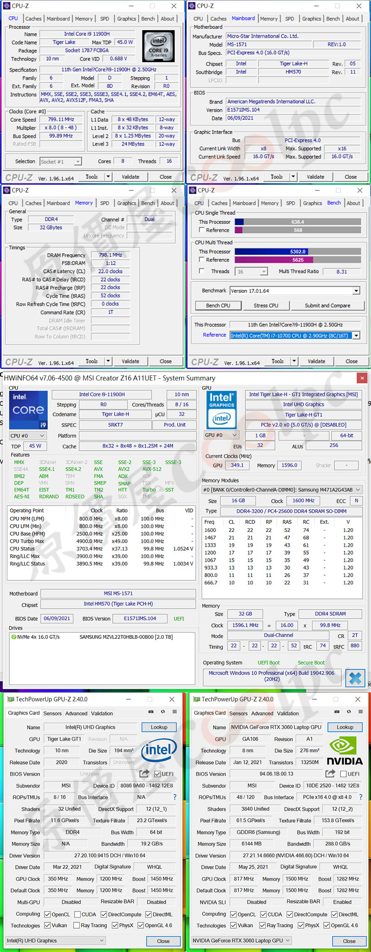Viewport: 371px width, 952px height.
Task: Click the GPU-Z title bar icon in Intel window
Action: pyautogui.click(x=11, y=699)
